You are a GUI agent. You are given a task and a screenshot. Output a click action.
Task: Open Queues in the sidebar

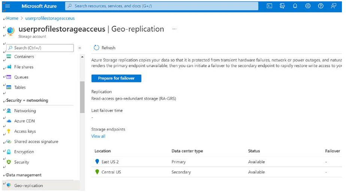(x=21, y=77)
